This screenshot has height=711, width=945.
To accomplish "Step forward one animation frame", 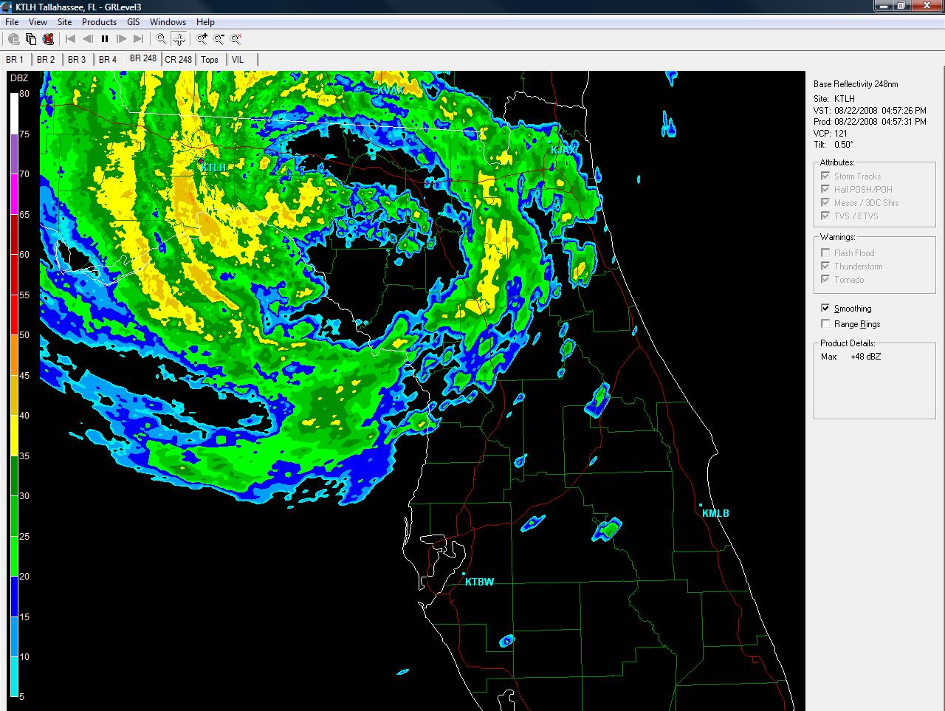I will coord(122,39).
